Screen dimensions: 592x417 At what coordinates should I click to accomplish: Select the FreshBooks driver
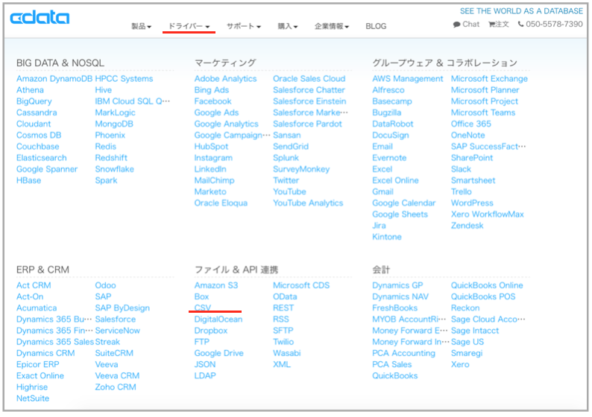coord(394,308)
